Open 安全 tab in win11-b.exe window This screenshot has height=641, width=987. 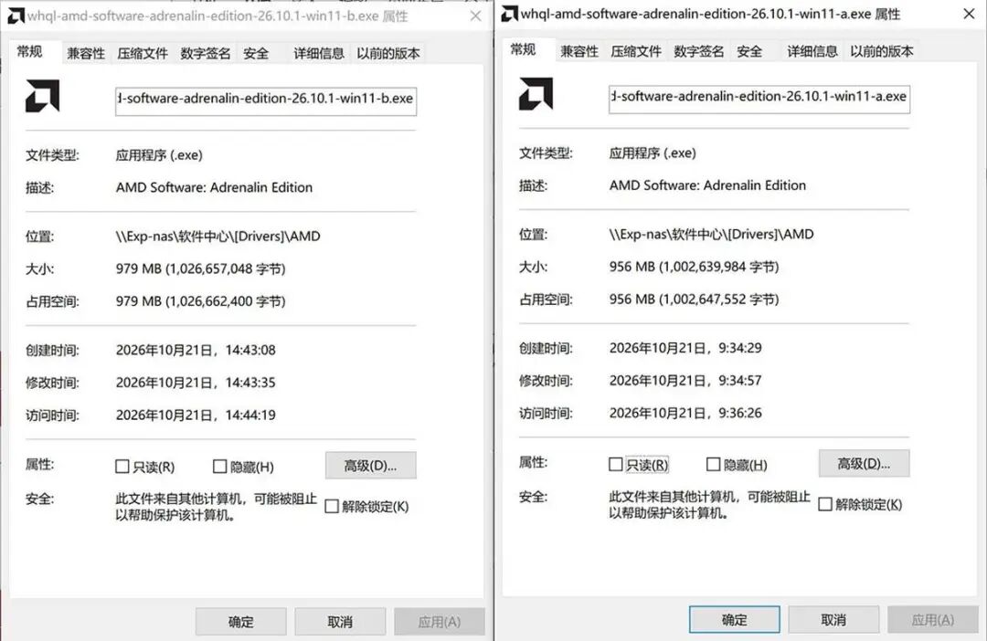[256, 54]
